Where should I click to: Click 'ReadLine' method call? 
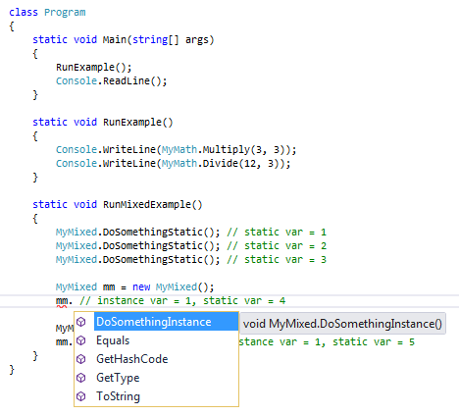[127, 81]
